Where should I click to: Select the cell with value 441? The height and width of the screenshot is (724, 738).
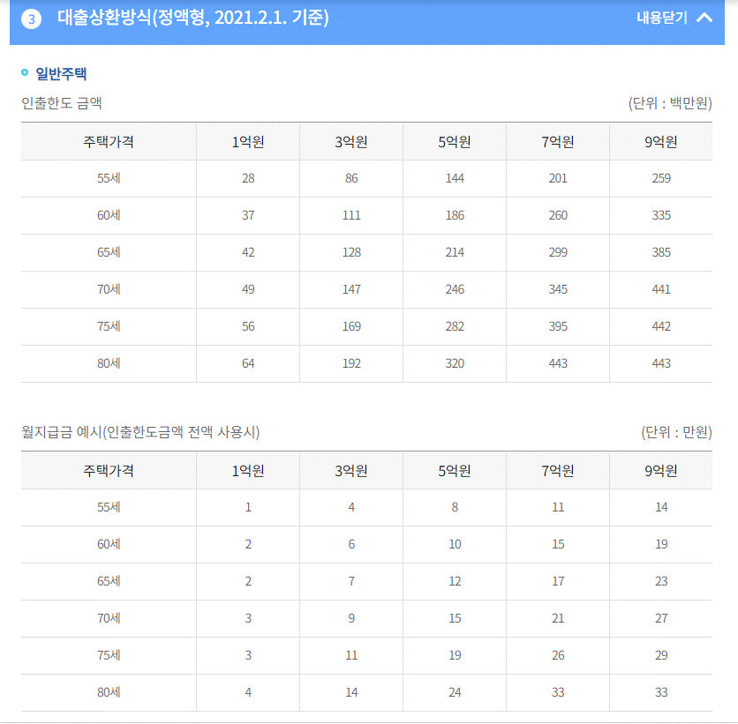pyautogui.click(x=661, y=289)
